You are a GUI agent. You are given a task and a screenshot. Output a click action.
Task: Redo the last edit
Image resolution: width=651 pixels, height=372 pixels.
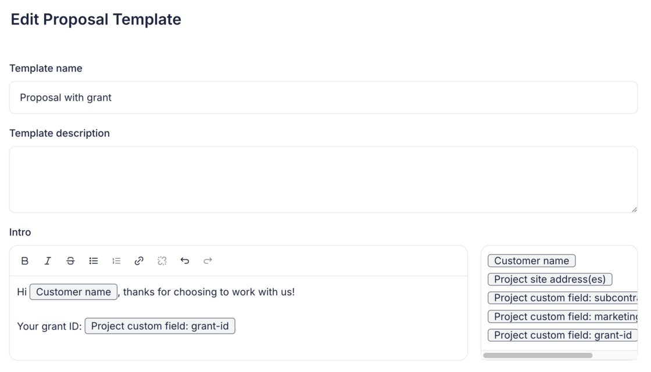tap(208, 260)
